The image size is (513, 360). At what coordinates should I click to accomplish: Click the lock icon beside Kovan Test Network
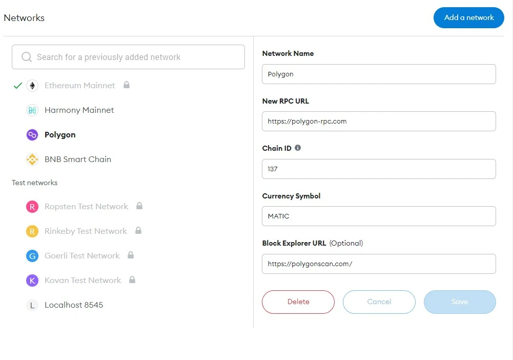[x=132, y=279]
